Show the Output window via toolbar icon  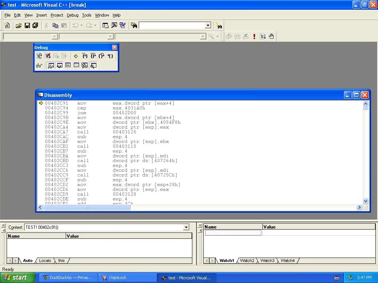coord(114,25)
